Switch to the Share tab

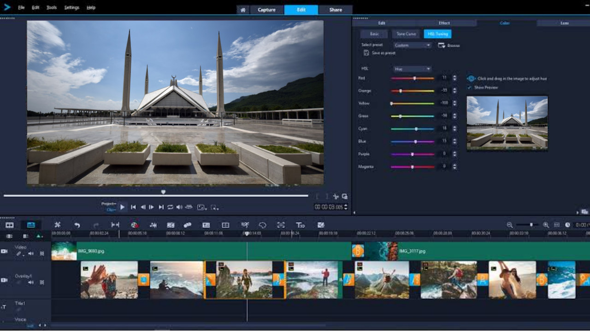click(336, 10)
